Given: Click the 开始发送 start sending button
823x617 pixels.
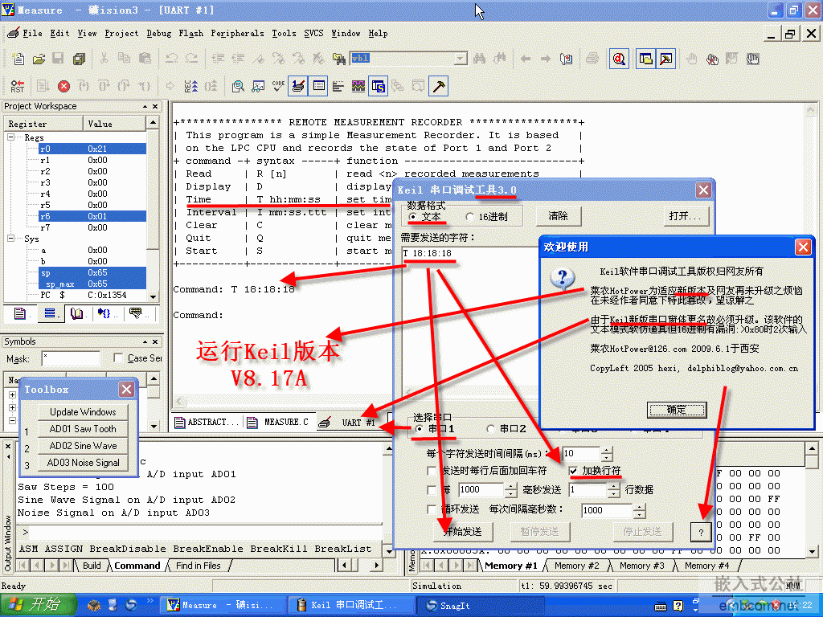Looking at the screenshot, I should [x=462, y=532].
